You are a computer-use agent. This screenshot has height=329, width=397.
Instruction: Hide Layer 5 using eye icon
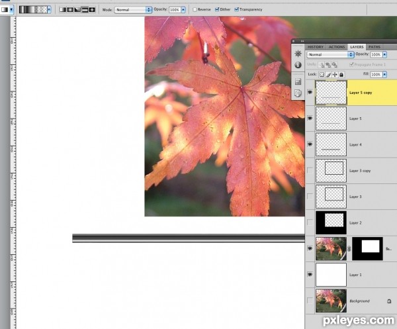[x=310, y=118]
